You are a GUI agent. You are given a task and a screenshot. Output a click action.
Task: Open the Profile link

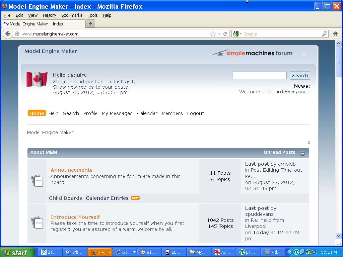click(90, 113)
